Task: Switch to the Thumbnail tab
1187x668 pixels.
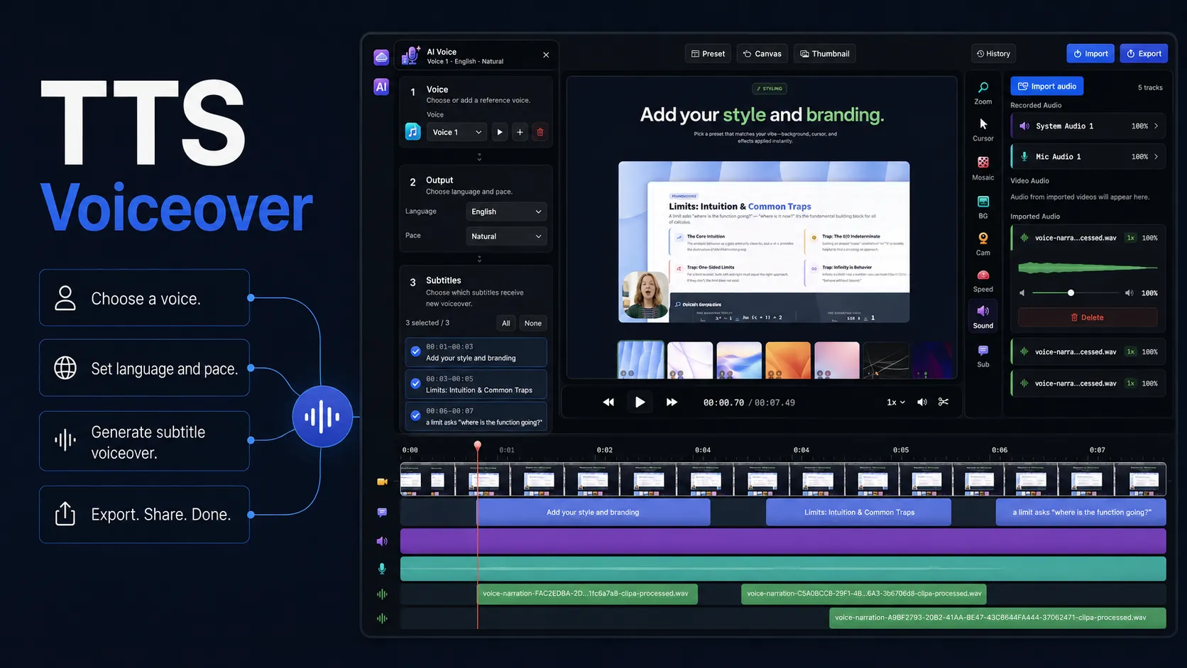Action: tap(825, 54)
